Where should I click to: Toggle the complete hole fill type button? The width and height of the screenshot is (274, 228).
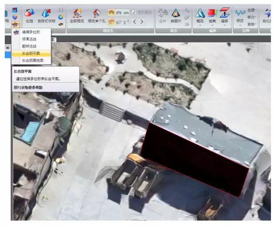click(x=112, y=21)
